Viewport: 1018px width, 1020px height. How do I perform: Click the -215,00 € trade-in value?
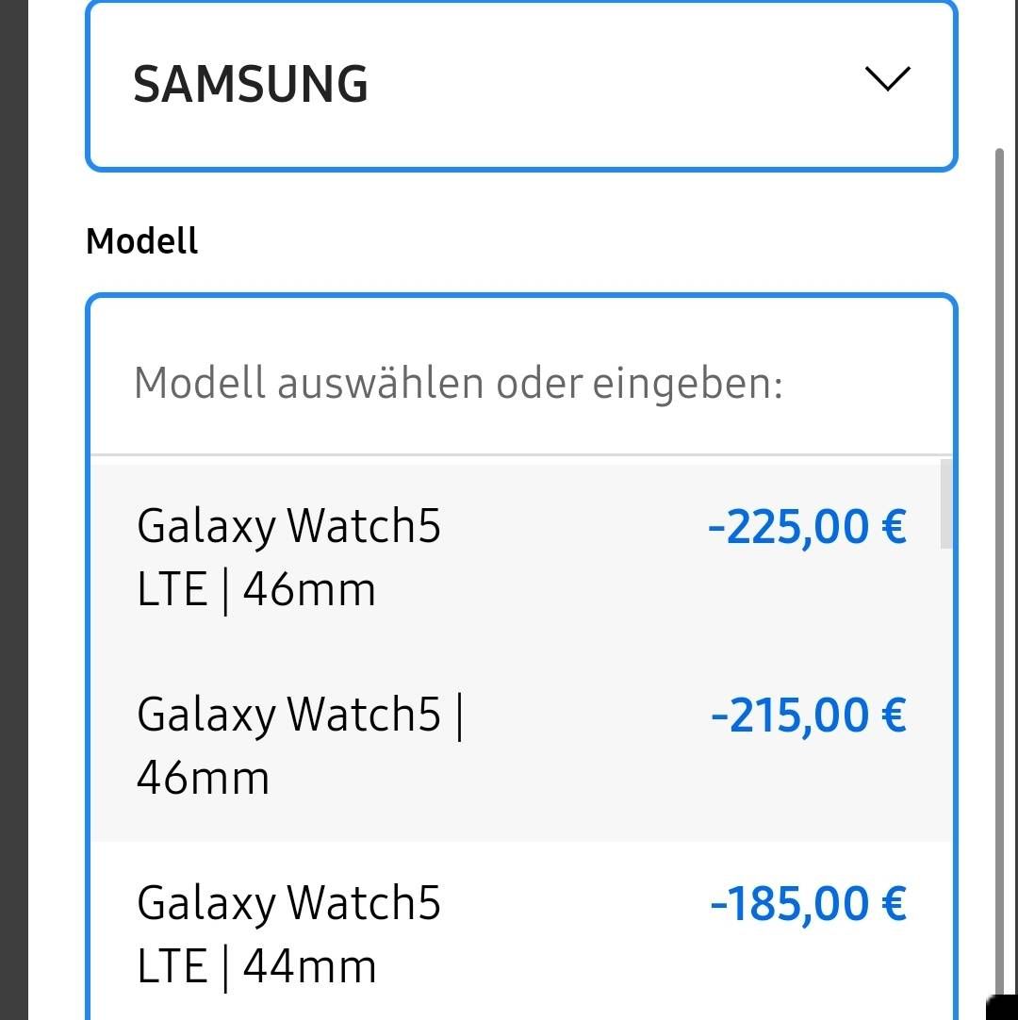click(x=809, y=716)
